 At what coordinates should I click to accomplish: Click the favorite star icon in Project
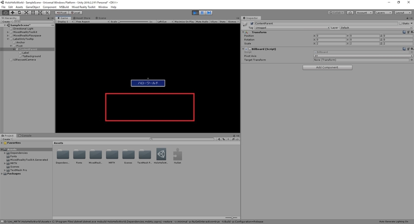[228, 139]
